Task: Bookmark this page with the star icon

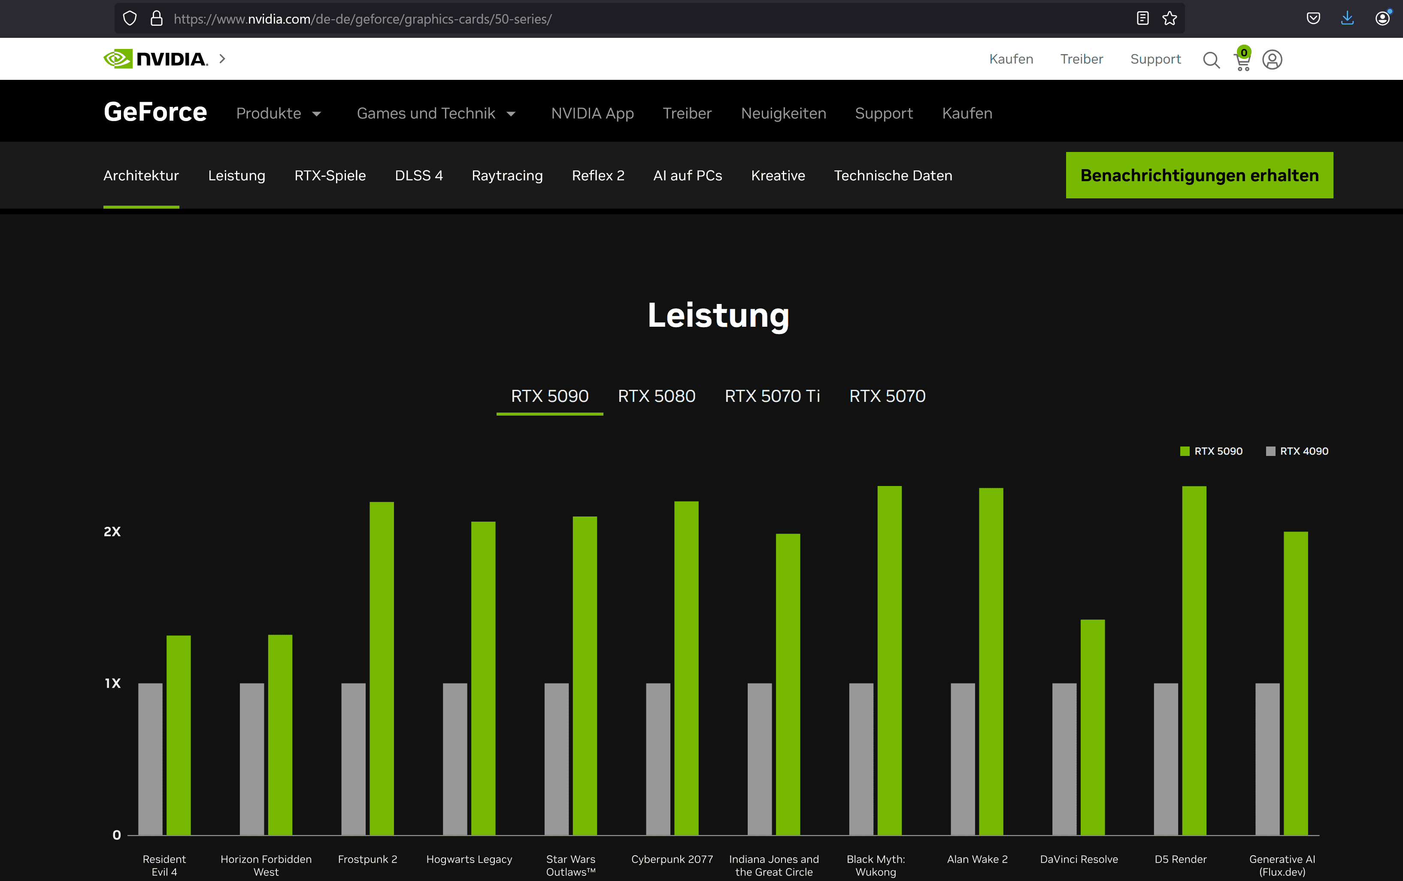Action: [1170, 18]
